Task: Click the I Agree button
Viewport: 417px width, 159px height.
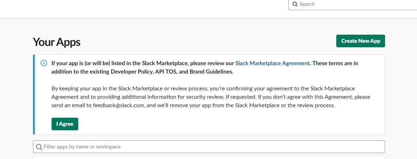Action: pos(65,124)
